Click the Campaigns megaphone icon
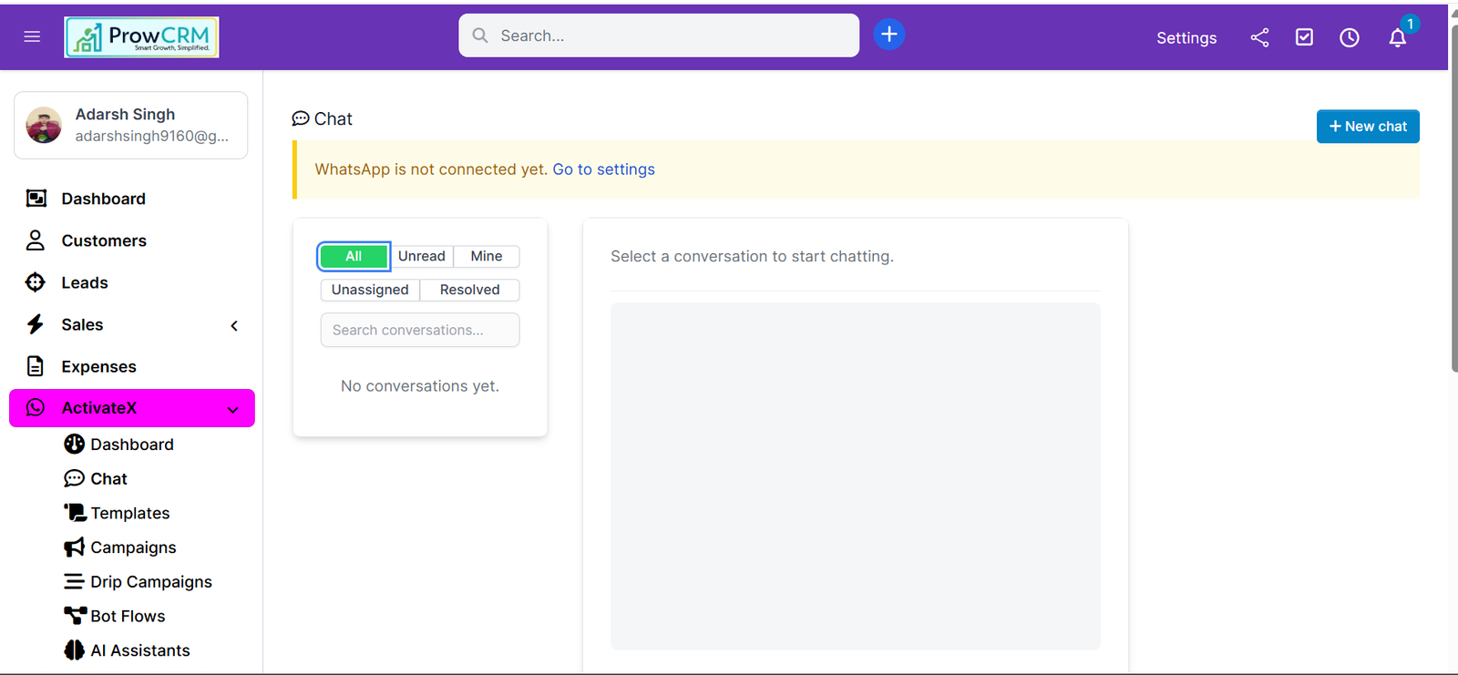 [74, 547]
